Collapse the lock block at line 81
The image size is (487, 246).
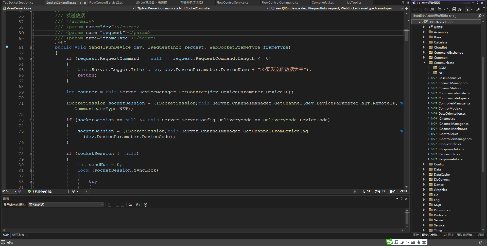tap(31, 170)
